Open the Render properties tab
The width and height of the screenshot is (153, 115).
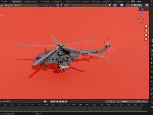[152, 50]
